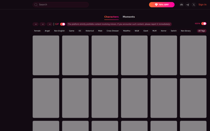Select the Game tag
210x131 pixels.
point(71,31)
